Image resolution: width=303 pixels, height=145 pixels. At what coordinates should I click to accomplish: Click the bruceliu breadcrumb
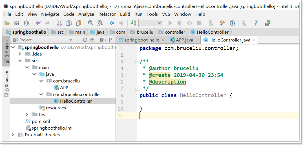point(142,32)
